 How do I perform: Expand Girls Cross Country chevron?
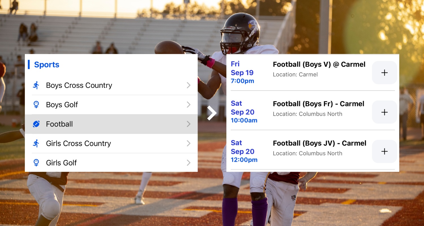pos(189,144)
